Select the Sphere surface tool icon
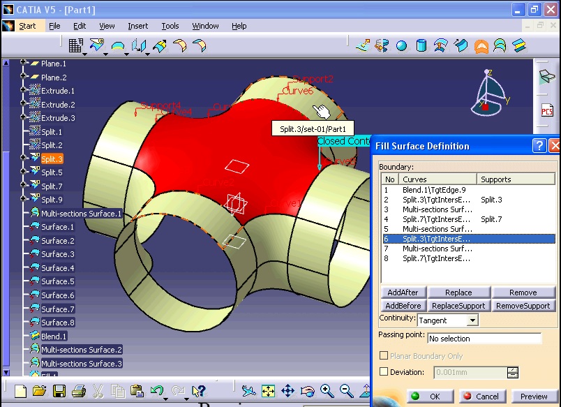The image size is (561, 407). pos(402,46)
